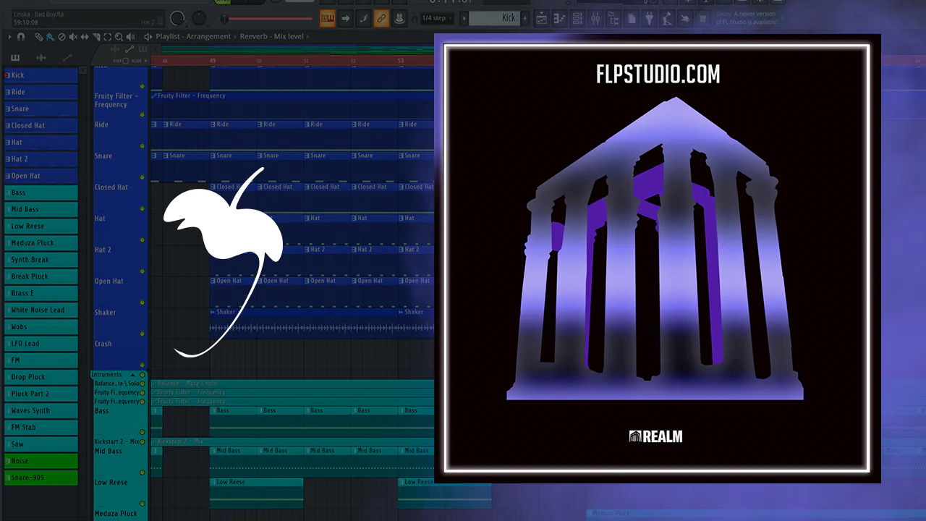This screenshot has width=926, height=521.
Task: Select Meduza Pluck in the pattern list
Action: click(x=41, y=243)
